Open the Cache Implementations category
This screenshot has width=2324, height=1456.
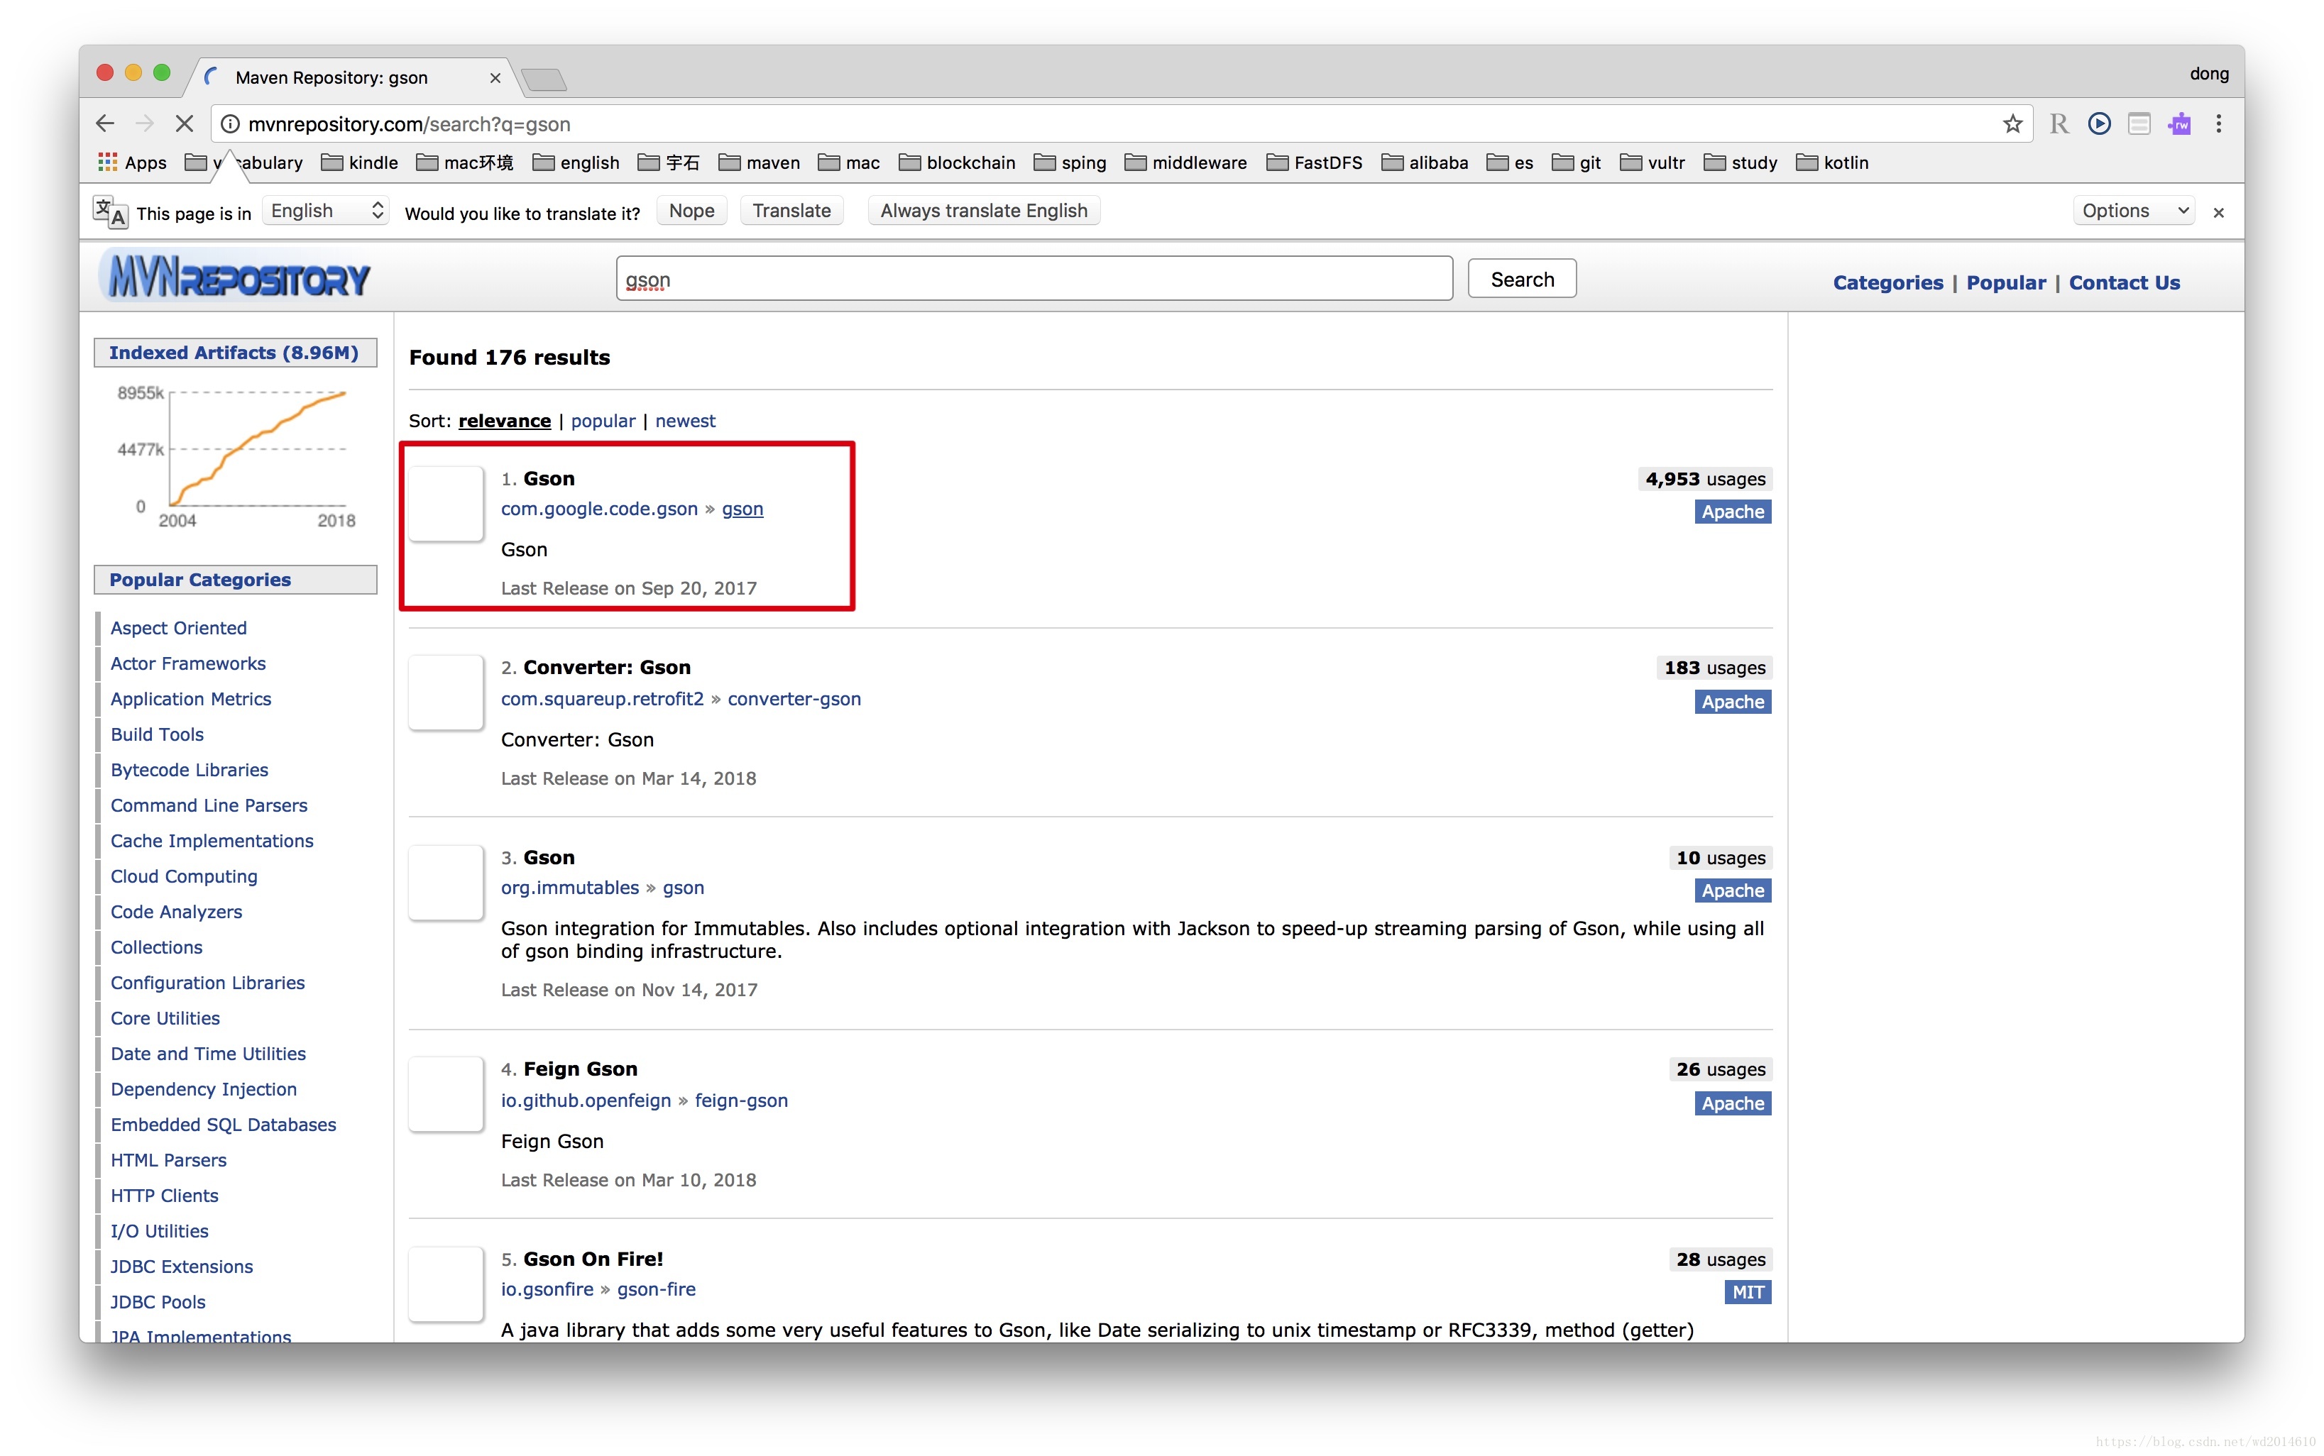pos(212,841)
